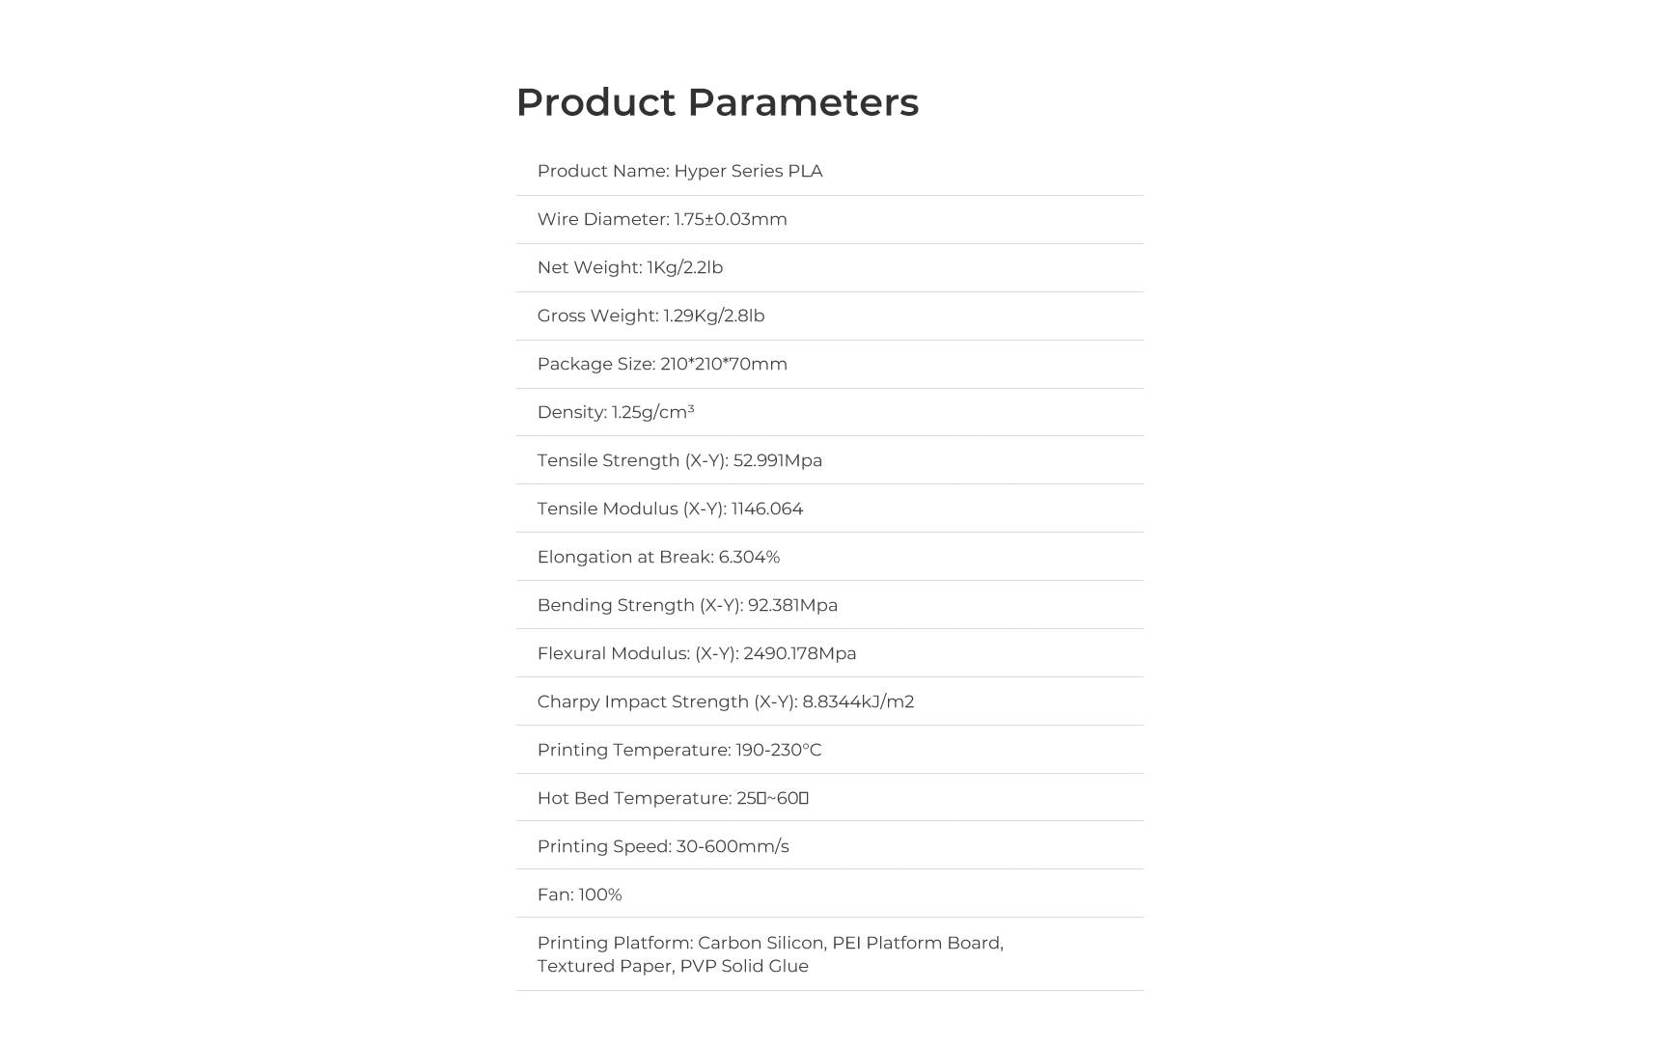The height and width of the screenshot is (1045, 1660).
Task: Select the Tensile Strength (X-Y) row
Action: pos(679,461)
